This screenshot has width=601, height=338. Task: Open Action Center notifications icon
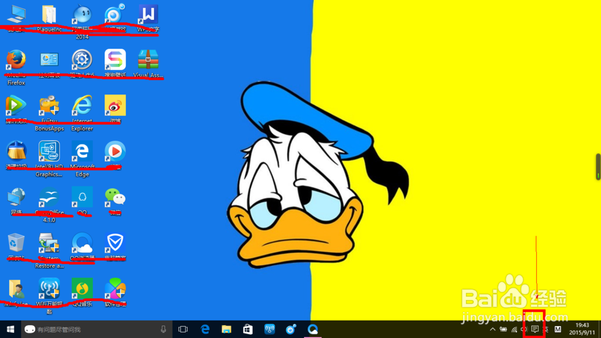click(x=535, y=329)
